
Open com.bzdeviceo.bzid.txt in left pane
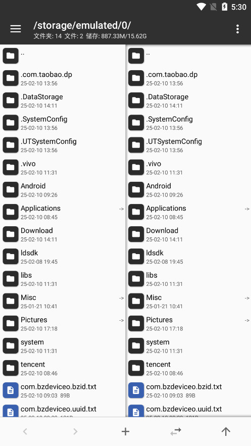(x=63, y=390)
